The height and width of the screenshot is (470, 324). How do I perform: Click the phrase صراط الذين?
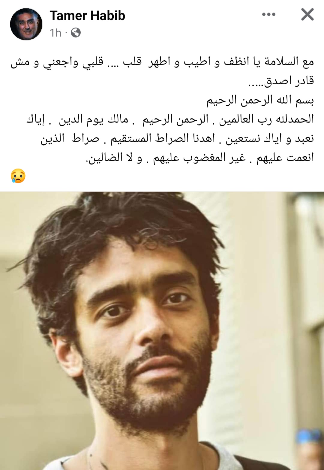point(70,138)
